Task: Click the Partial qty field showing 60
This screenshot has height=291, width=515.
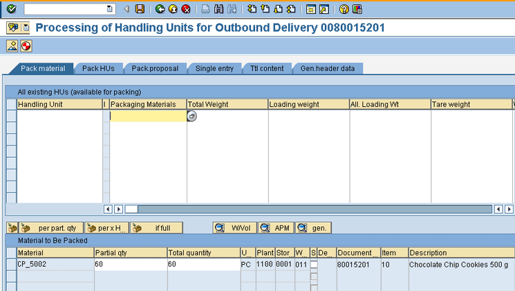Action: [130, 264]
